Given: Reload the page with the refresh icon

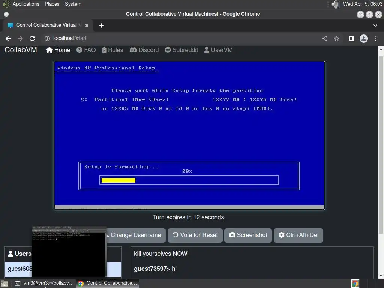Looking at the screenshot, I should tap(32, 39).
